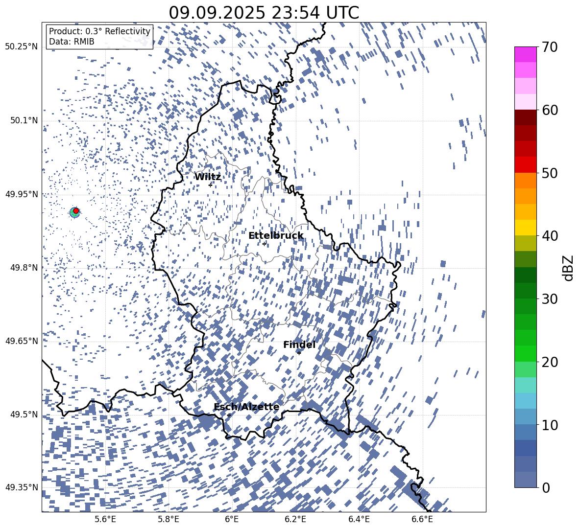Click the Product: 0.3° Reflectivity text
This screenshot has width=580, height=529.
pyautogui.click(x=99, y=31)
